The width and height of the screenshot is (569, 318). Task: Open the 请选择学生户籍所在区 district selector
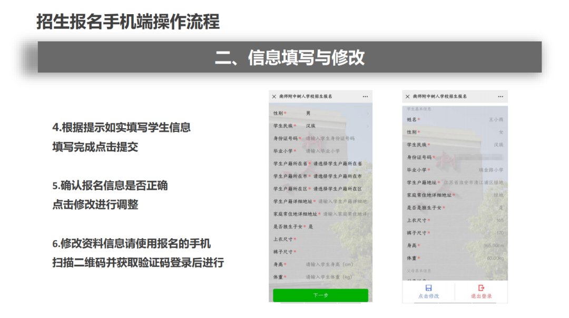337,189
